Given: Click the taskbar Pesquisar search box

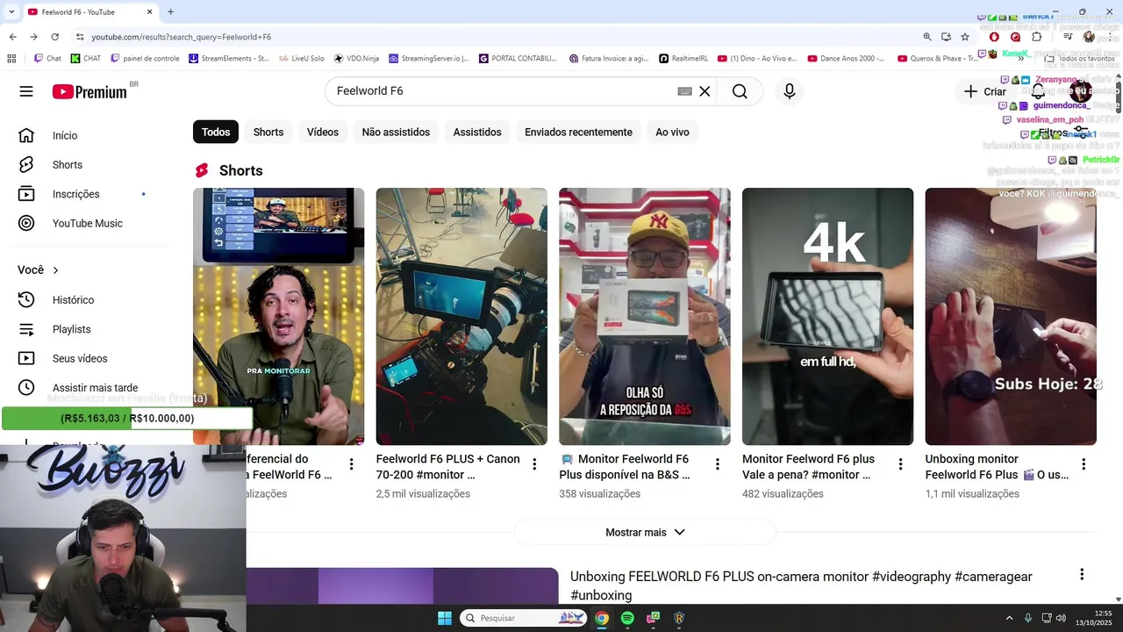Looking at the screenshot, I should [x=523, y=618].
